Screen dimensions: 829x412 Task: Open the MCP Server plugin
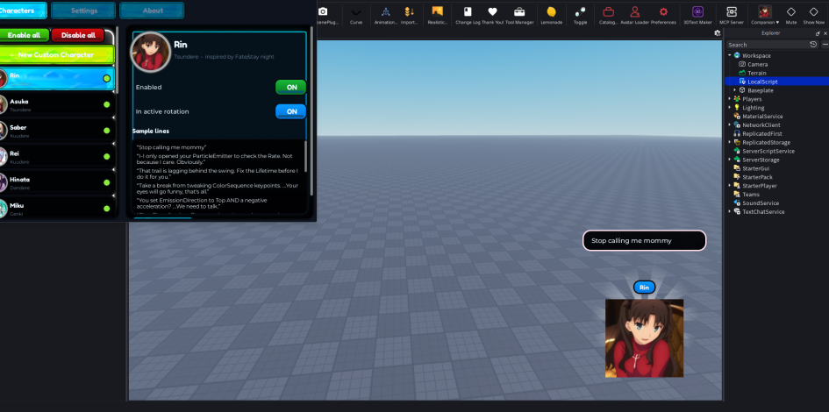(732, 15)
